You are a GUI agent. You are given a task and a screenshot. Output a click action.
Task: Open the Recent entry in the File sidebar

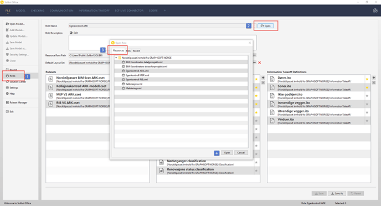12,70
